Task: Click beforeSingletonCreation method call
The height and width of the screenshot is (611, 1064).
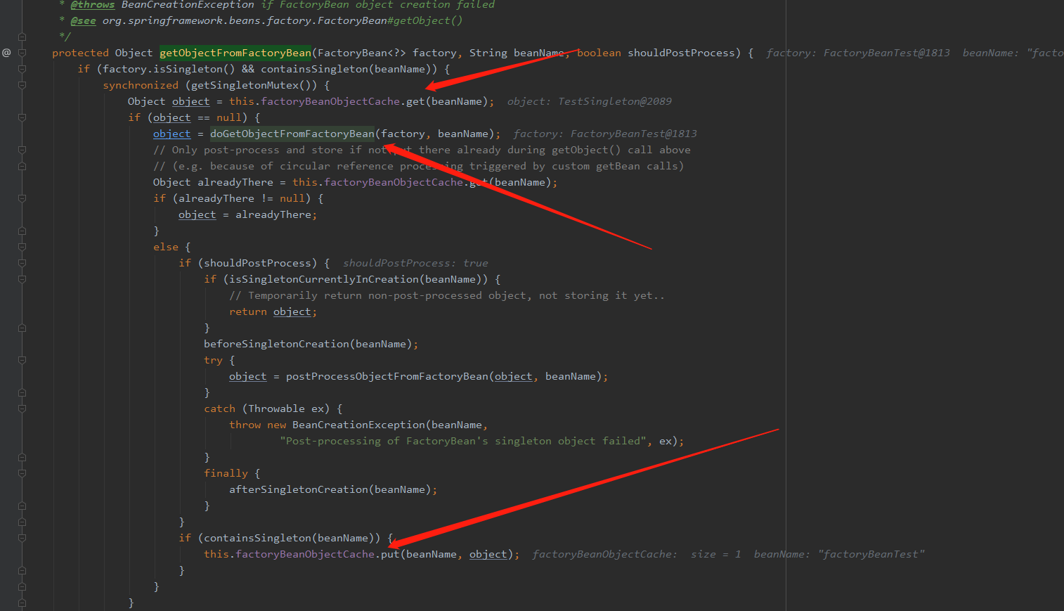Action: (276, 344)
